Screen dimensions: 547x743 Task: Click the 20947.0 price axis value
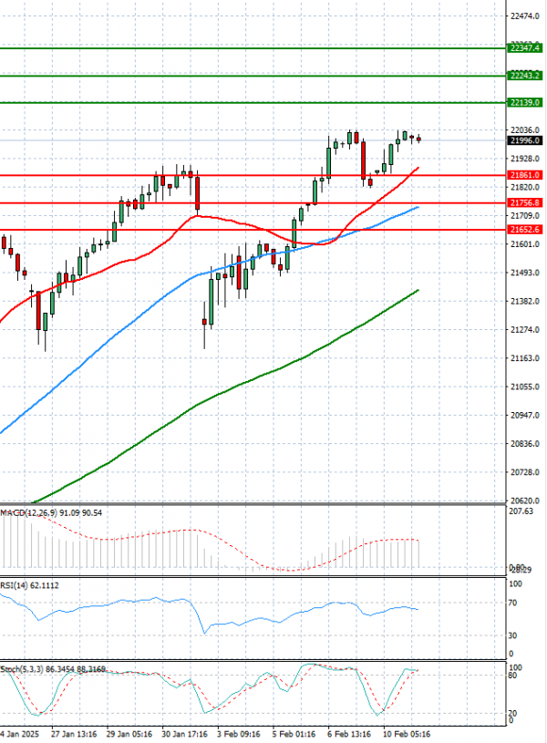click(525, 415)
